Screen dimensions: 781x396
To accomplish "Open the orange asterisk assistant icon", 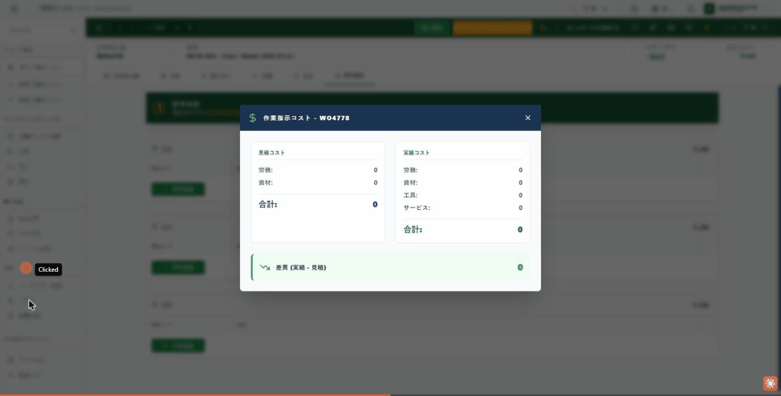I will [770, 383].
